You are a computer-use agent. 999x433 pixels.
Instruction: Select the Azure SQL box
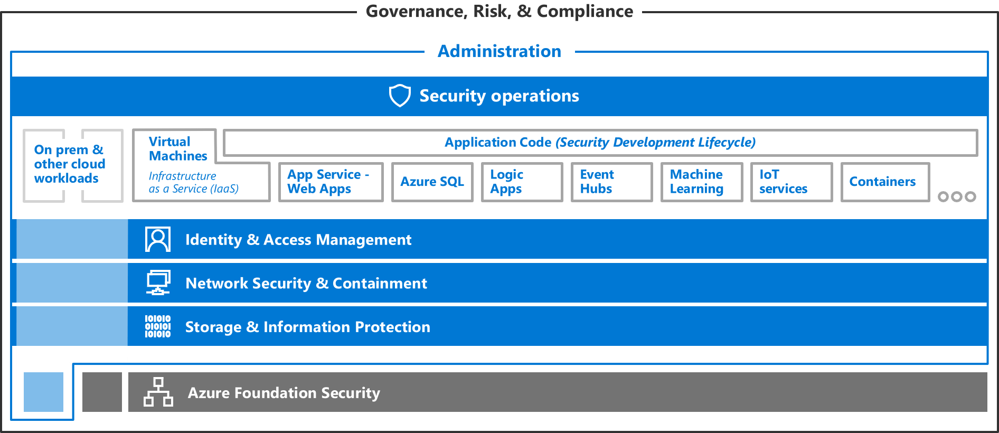tap(432, 182)
